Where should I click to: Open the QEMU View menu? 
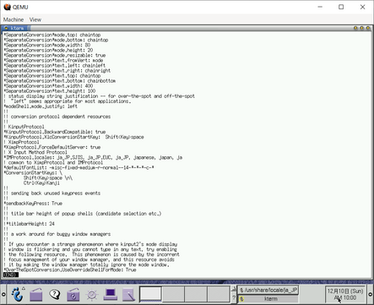[35, 19]
